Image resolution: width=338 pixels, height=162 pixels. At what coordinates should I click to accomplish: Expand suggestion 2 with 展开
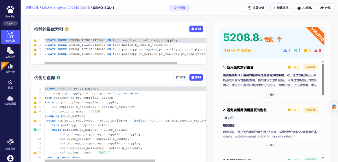pos(270,145)
